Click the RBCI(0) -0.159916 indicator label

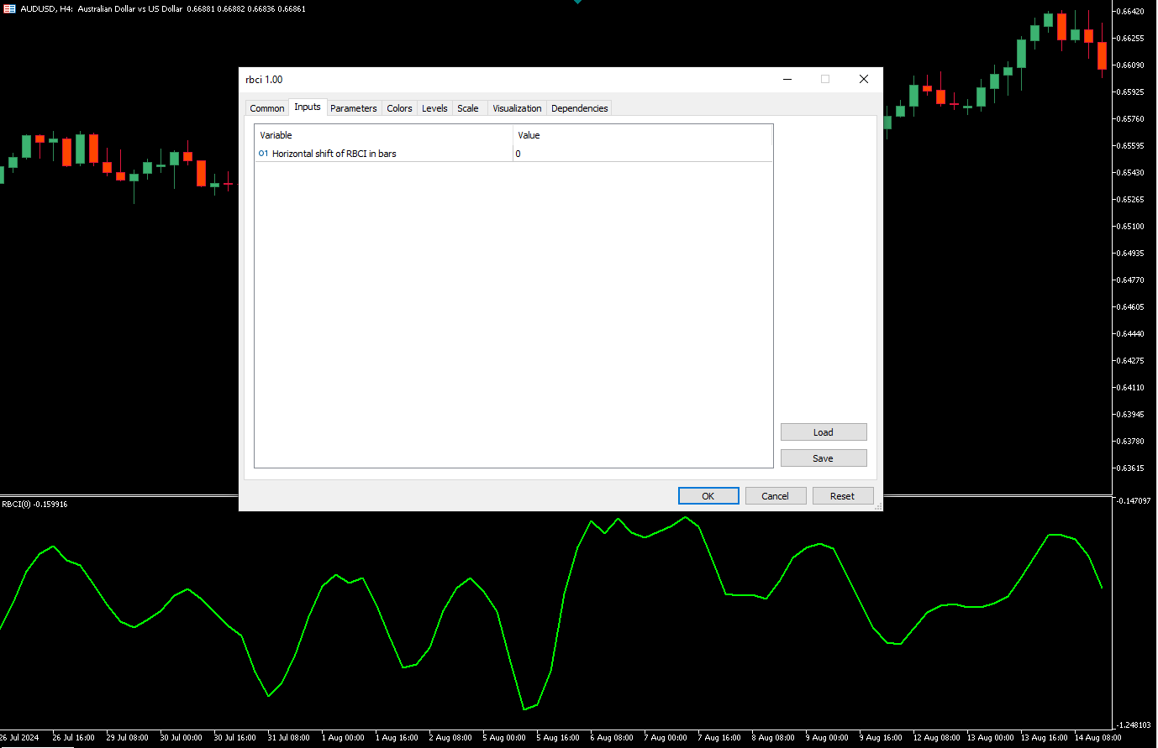[34, 505]
